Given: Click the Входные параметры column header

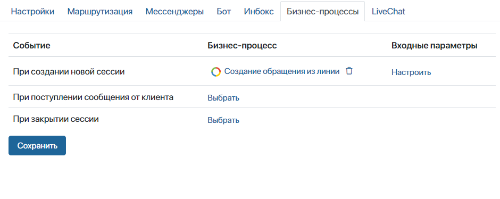Looking at the screenshot, I should (435, 46).
